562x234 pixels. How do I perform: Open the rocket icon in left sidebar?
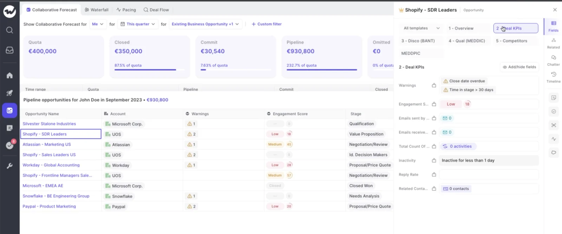click(9, 93)
